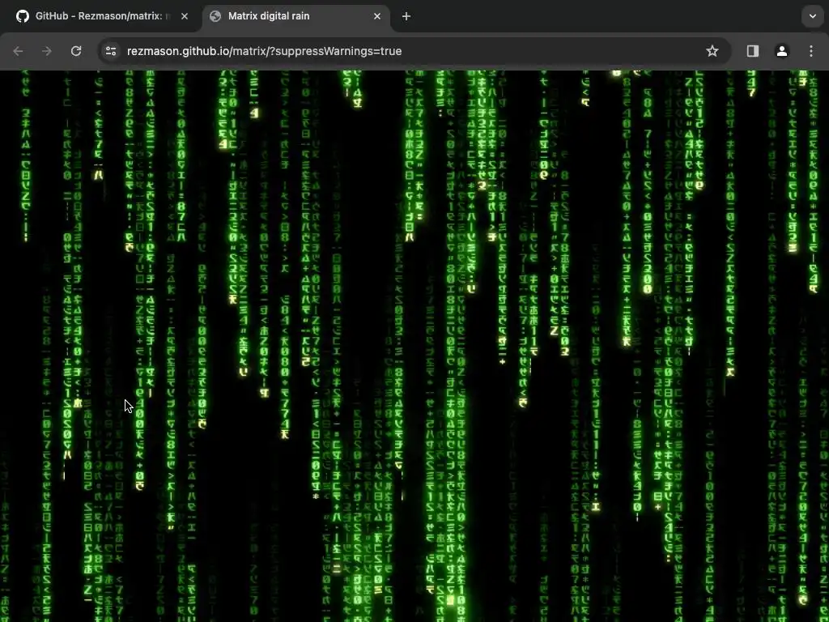Click globe favicon on Matrix tab

pos(215,16)
